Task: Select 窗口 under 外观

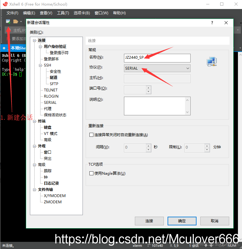Action: 48,152
